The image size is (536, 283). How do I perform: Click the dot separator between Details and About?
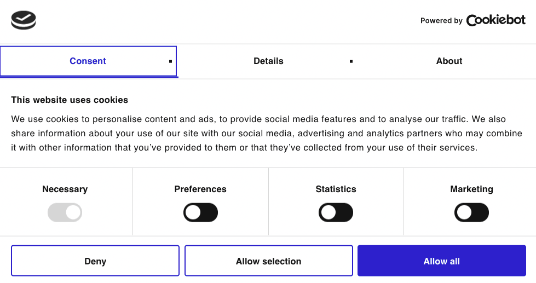tap(351, 61)
